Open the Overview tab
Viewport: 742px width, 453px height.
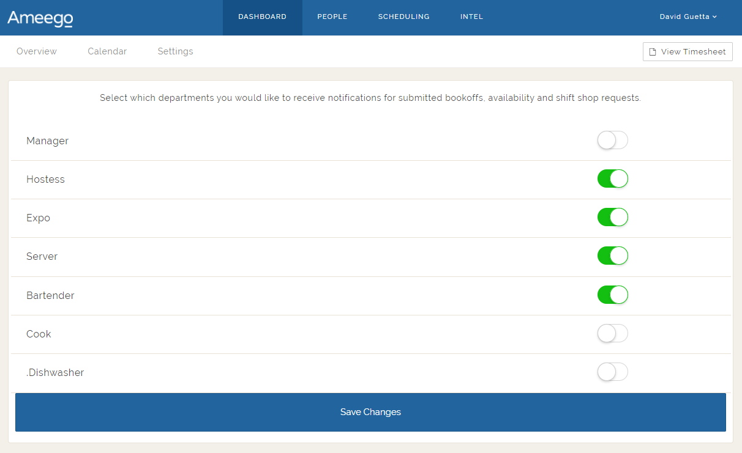tap(36, 51)
